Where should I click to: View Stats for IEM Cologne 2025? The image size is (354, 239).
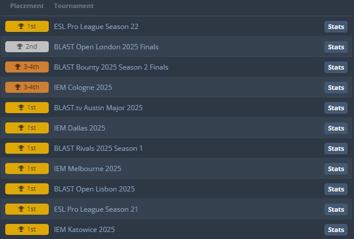(x=335, y=88)
